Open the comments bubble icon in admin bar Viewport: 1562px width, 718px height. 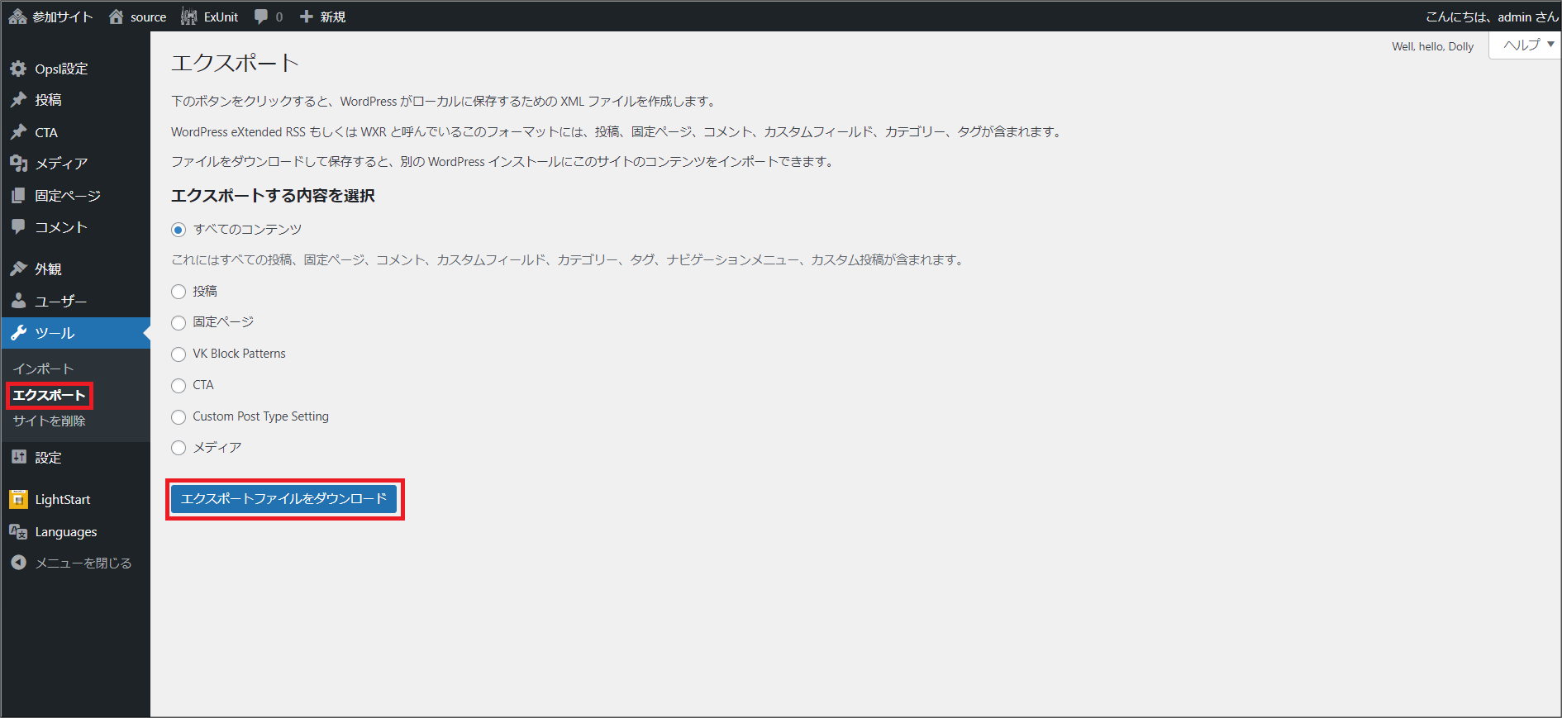pyautogui.click(x=261, y=17)
